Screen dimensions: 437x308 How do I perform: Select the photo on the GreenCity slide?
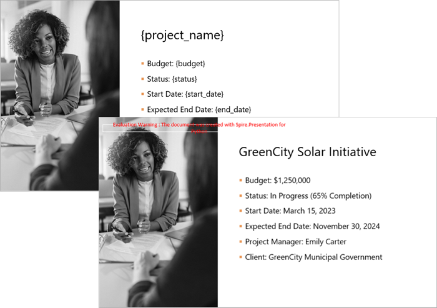pos(159,212)
